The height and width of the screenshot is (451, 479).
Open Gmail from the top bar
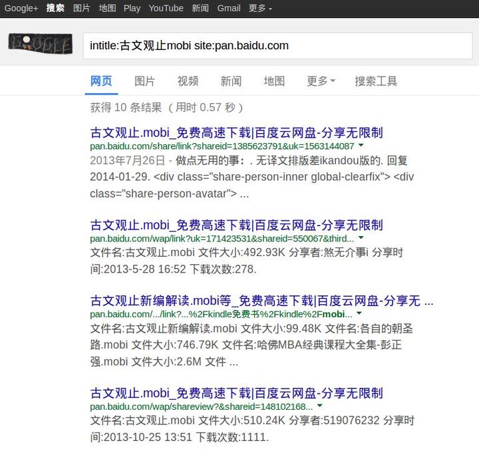click(x=228, y=8)
